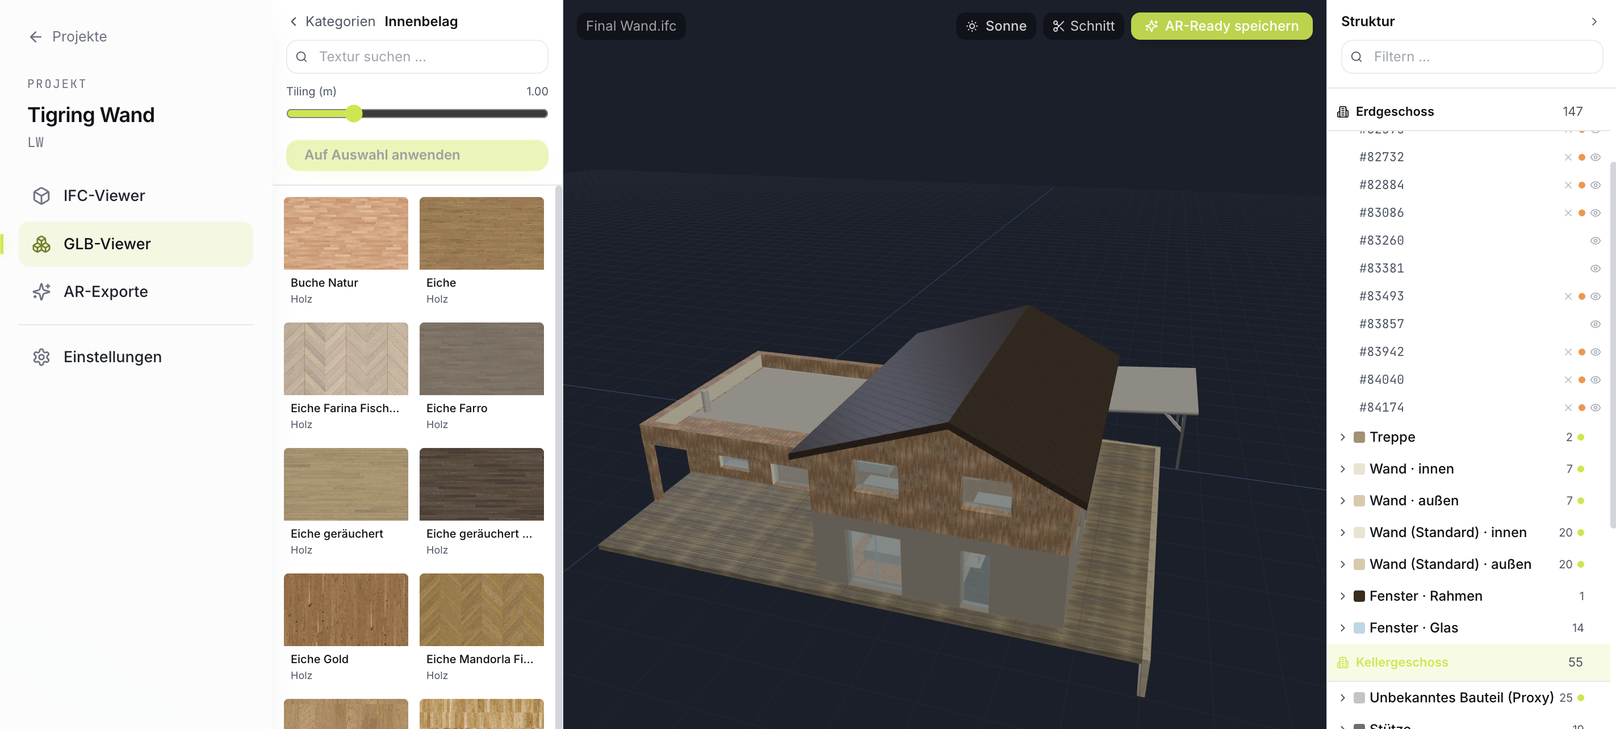Screen dimensions: 1616x729
Task: Toggle visibility of element #82732
Action: point(1596,157)
